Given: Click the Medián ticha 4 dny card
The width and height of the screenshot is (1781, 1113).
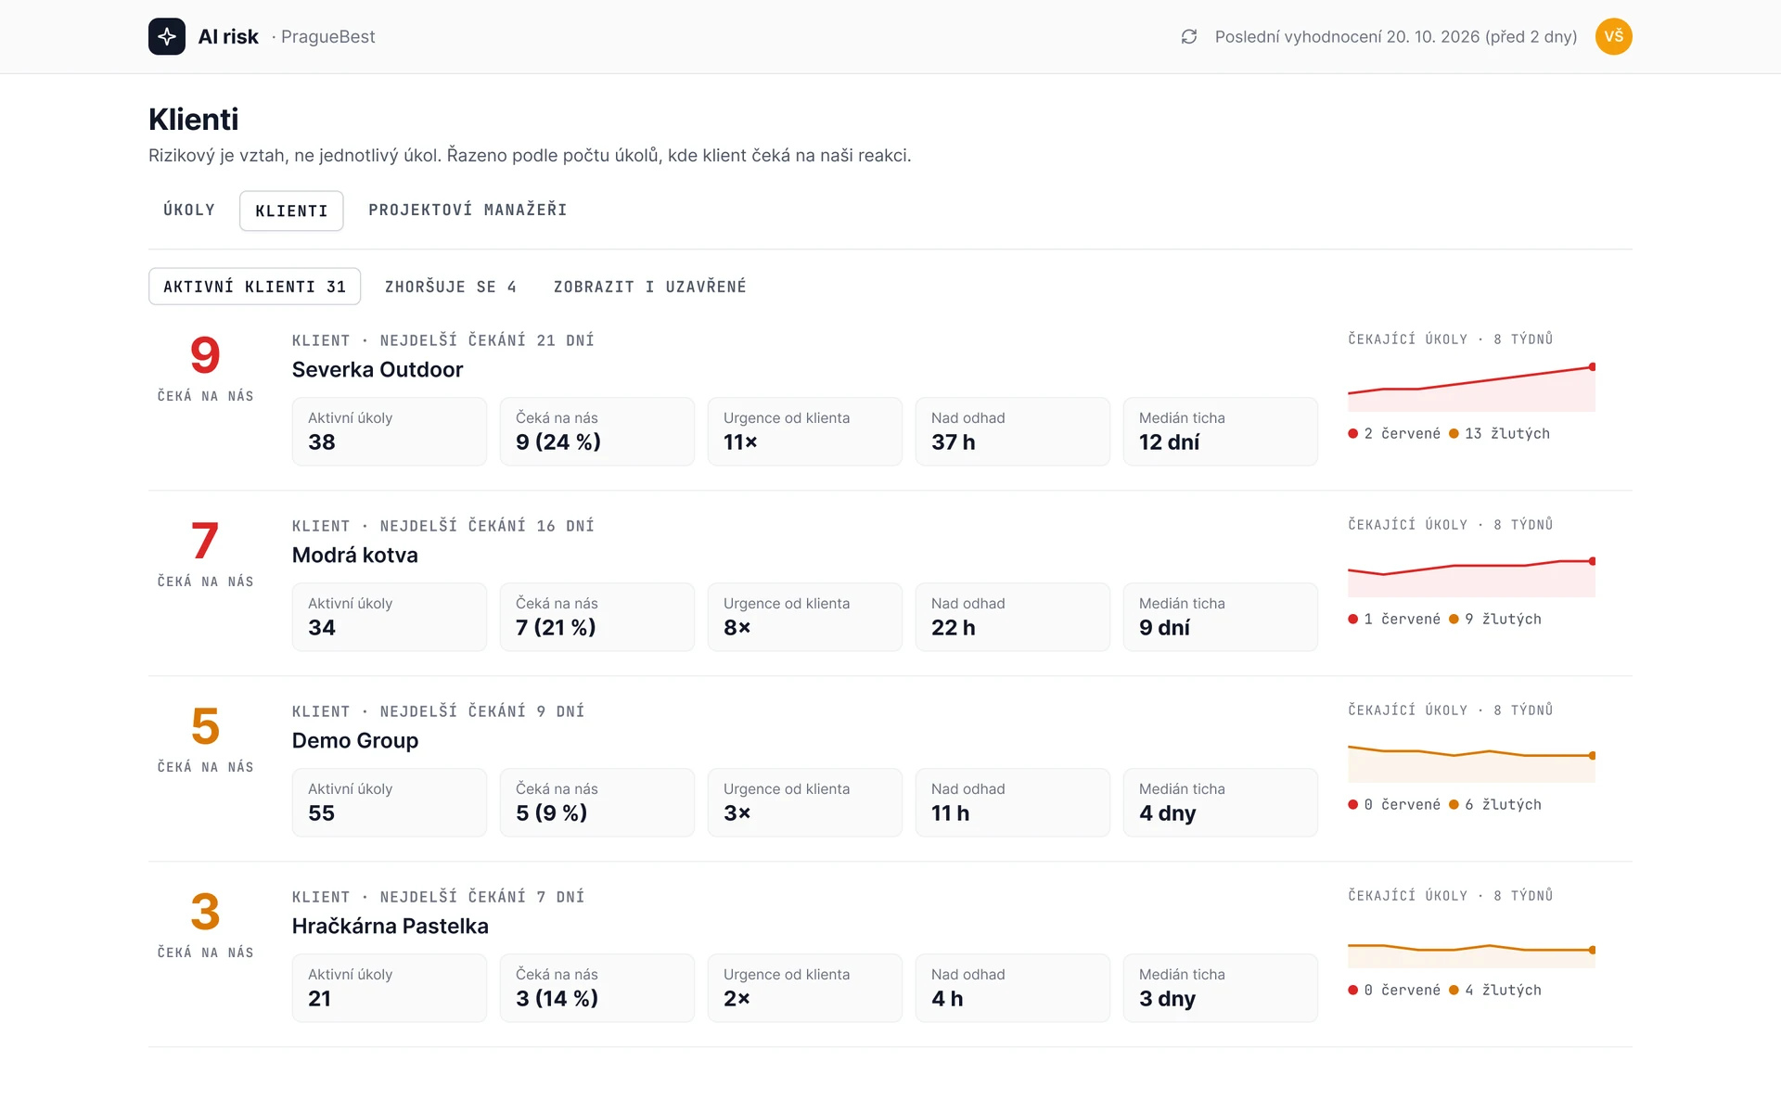Looking at the screenshot, I should coord(1221,802).
